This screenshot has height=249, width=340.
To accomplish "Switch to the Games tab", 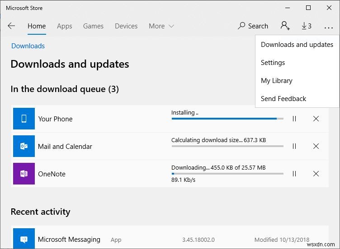I will (x=93, y=26).
